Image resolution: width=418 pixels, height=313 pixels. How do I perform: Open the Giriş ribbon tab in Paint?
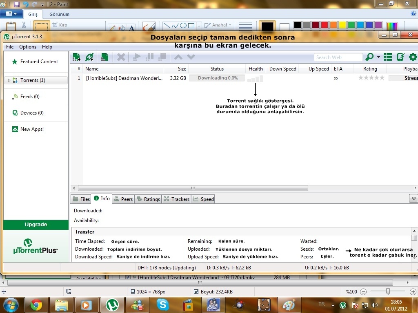point(33,14)
